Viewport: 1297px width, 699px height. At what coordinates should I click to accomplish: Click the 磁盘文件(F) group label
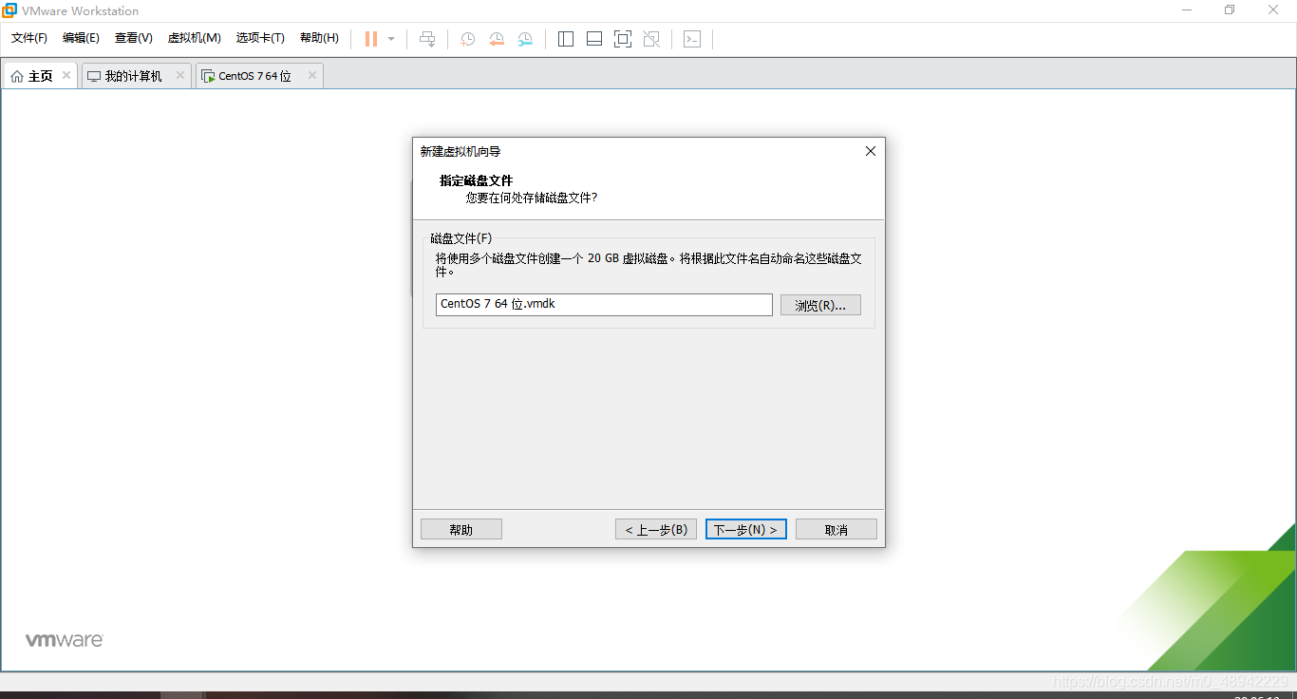click(x=461, y=237)
